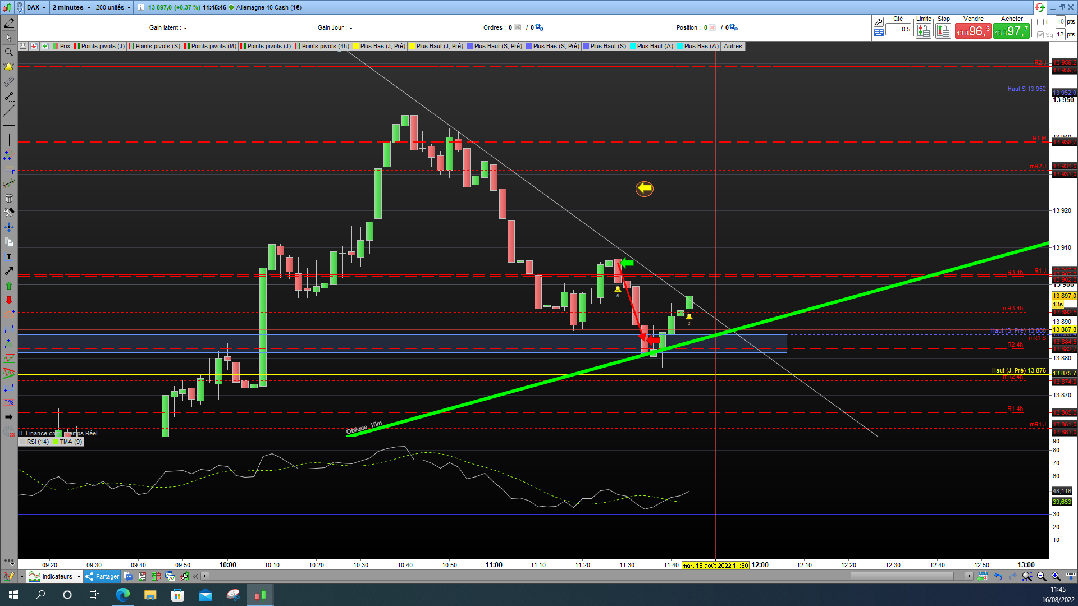
Task: Enable the L checkbox beside 10 pts
Action: (1040, 22)
